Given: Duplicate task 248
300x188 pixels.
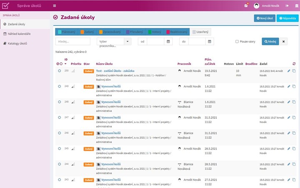Looking at the screenshot, I should click(294, 102).
